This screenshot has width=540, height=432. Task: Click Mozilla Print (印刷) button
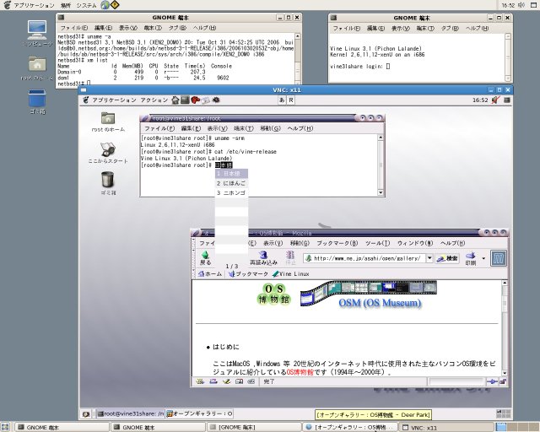point(471,258)
